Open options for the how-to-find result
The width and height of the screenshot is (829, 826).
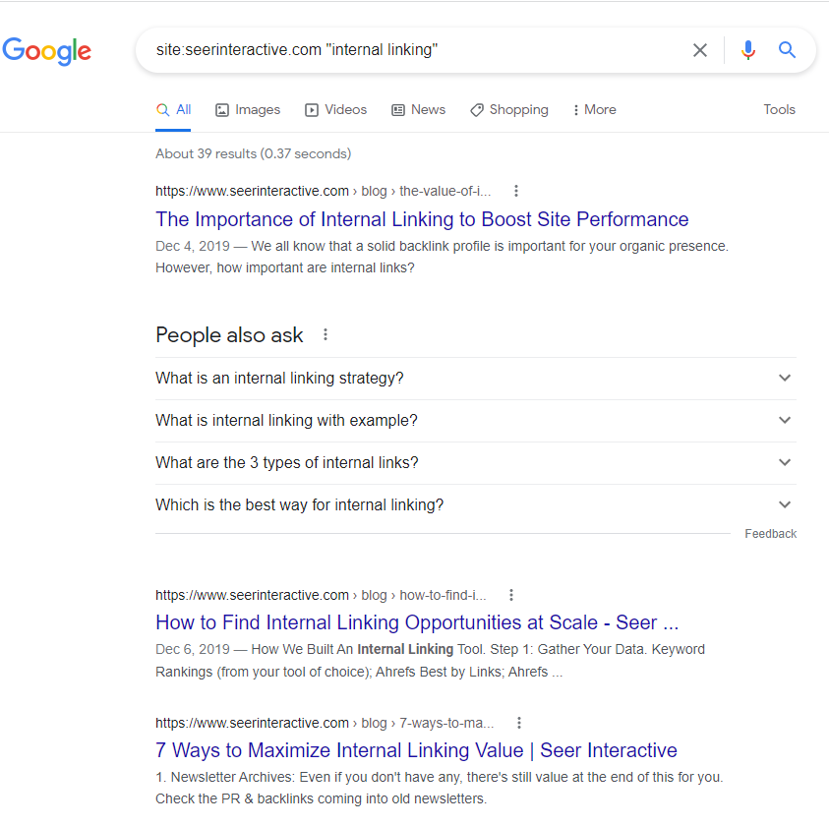click(511, 595)
